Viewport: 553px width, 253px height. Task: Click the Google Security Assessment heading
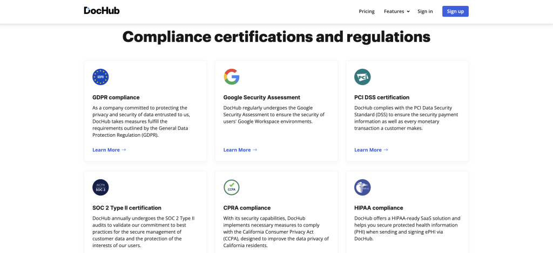pyautogui.click(x=262, y=97)
